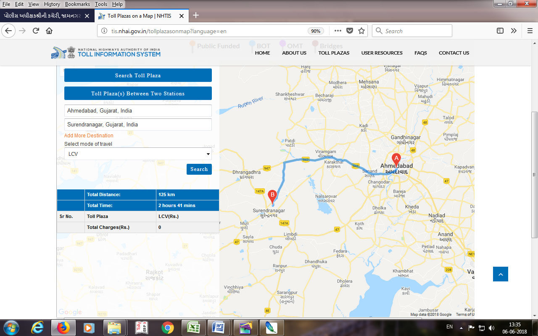Toggle the sidebar view icon
This screenshot has width=538, height=336.
point(500,31)
